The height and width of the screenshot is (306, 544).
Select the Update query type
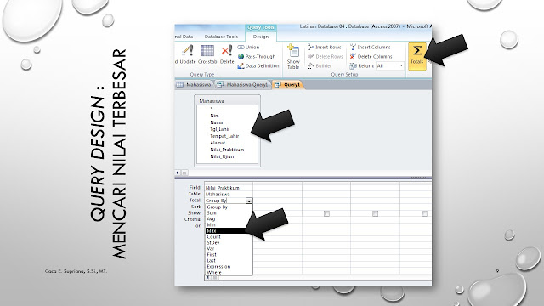tap(187, 54)
